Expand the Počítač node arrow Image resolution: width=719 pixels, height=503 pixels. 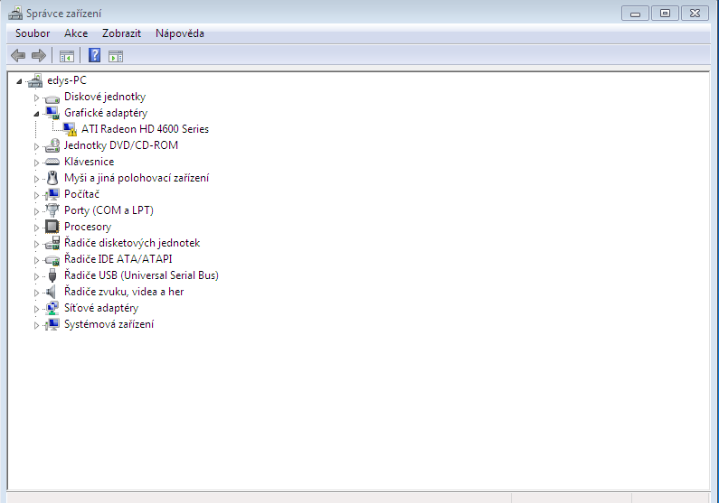[x=36, y=195]
